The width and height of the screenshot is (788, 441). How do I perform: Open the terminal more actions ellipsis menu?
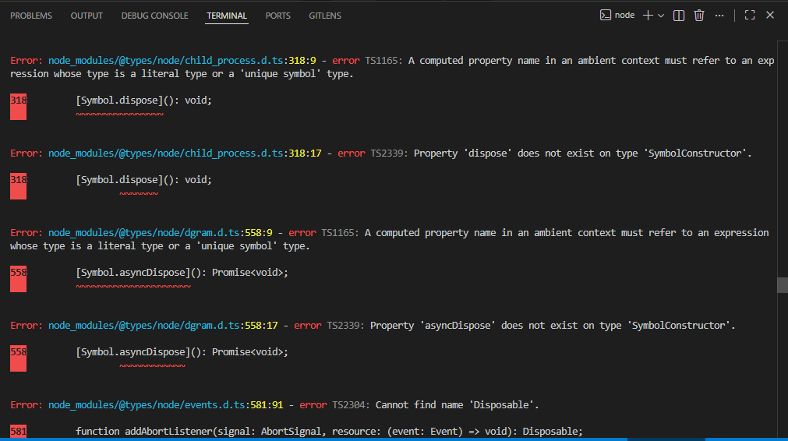coord(719,15)
